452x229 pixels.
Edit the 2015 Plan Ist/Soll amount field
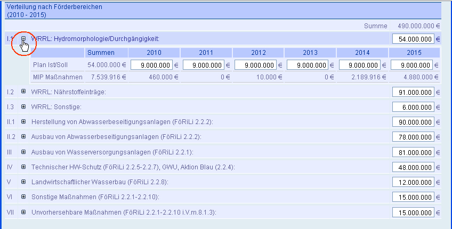(x=411, y=65)
